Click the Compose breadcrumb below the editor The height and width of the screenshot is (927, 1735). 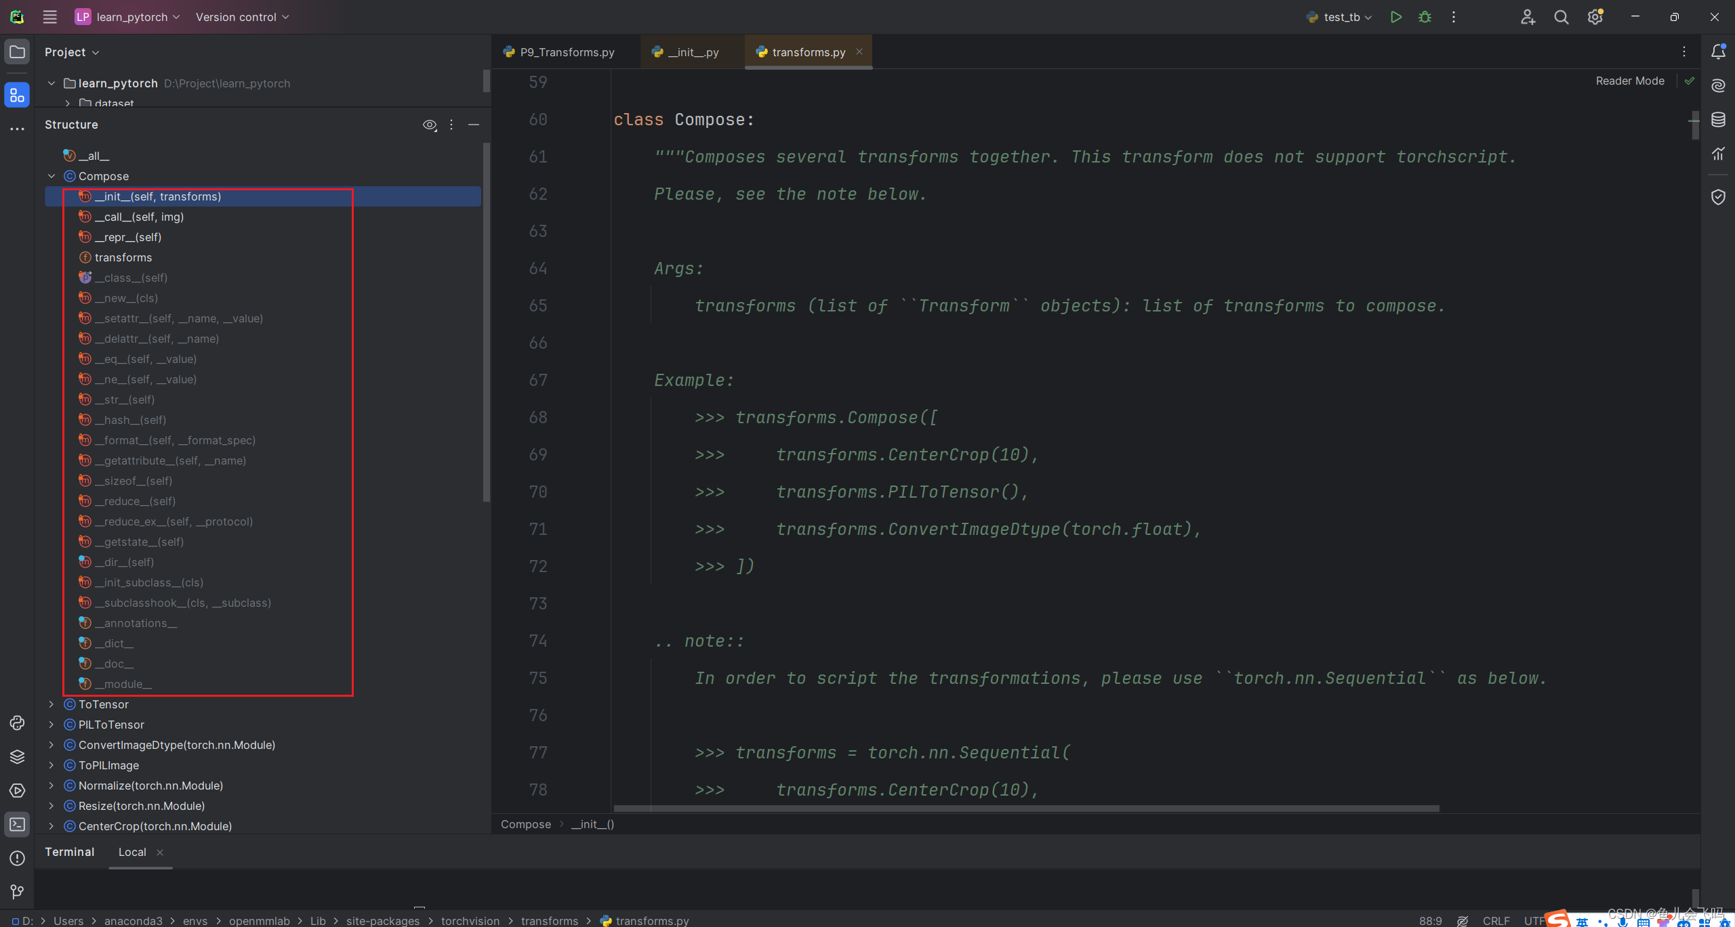click(525, 824)
